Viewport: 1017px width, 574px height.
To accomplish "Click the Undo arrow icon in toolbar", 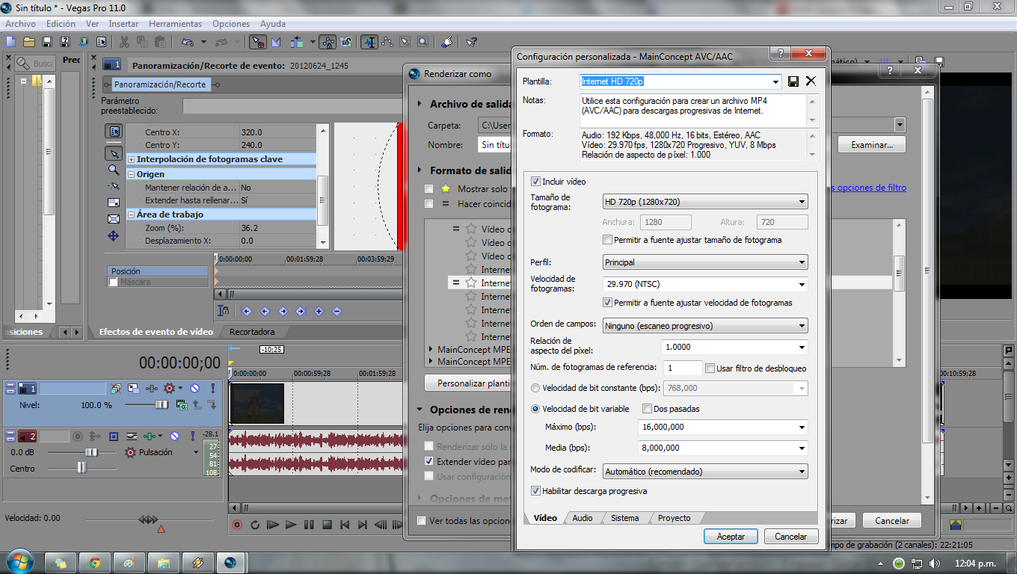I will point(188,42).
